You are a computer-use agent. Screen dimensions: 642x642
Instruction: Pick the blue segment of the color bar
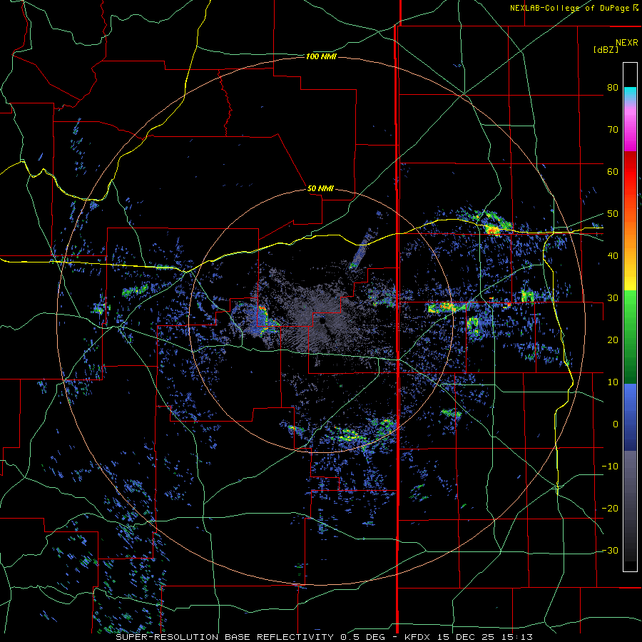tap(630, 417)
